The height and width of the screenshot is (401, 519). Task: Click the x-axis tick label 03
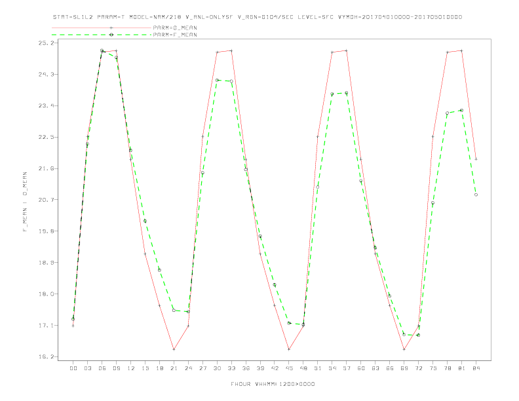point(88,368)
